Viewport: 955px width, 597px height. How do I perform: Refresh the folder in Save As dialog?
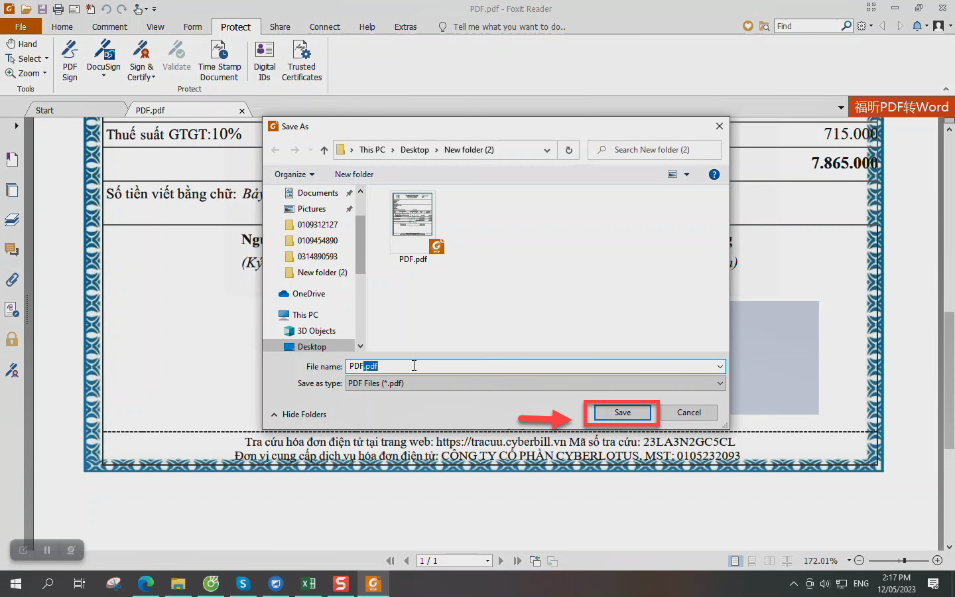(x=568, y=150)
